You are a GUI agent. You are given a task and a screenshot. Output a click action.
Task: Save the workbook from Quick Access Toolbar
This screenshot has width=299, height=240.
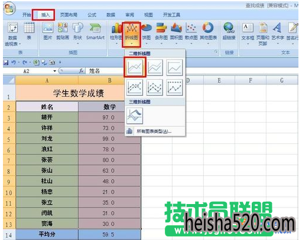(x=6, y=63)
